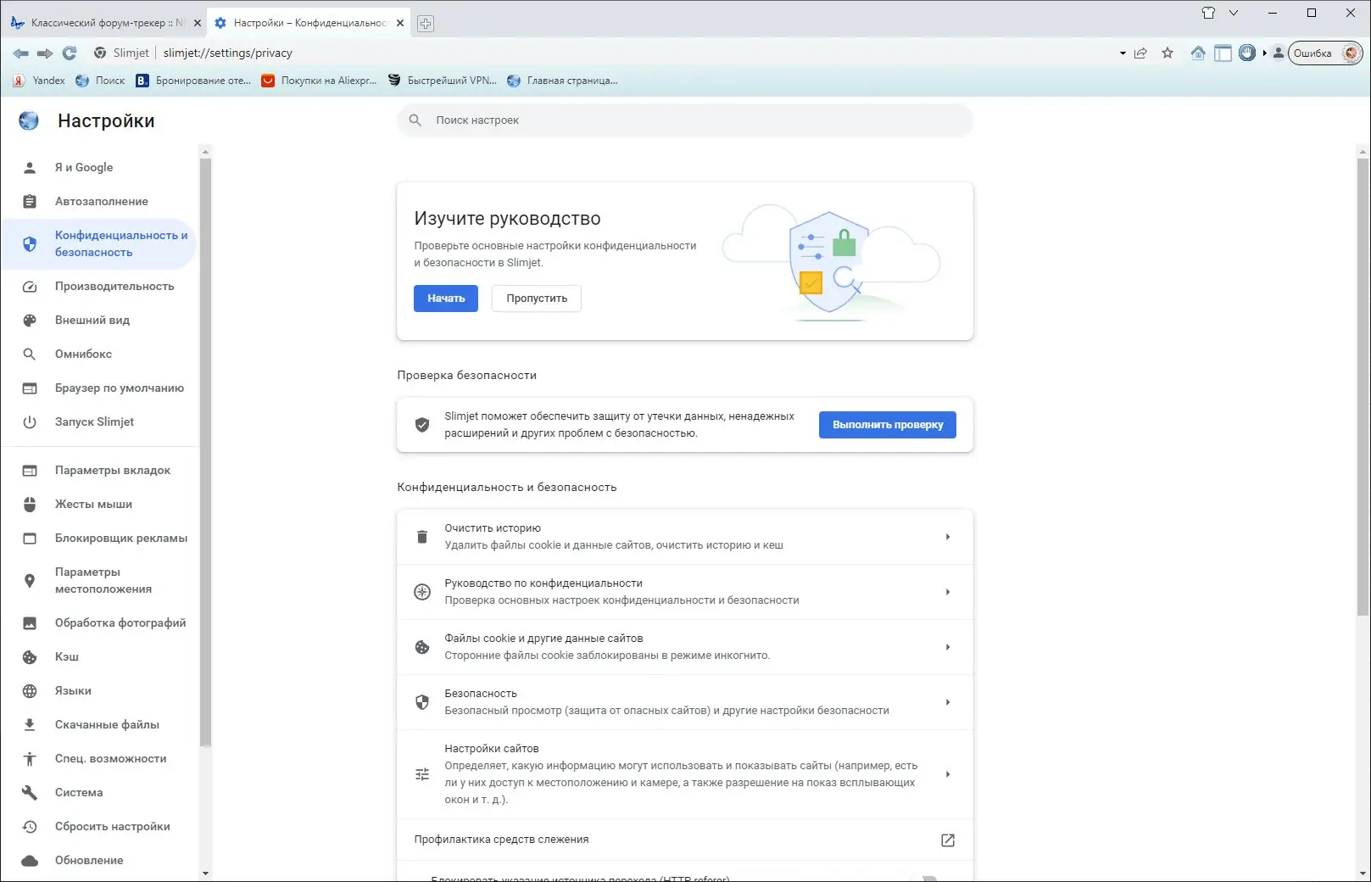1371x882 pixels.
Task: Open the address bar dropdown arrow
Action: tap(1123, 53)
